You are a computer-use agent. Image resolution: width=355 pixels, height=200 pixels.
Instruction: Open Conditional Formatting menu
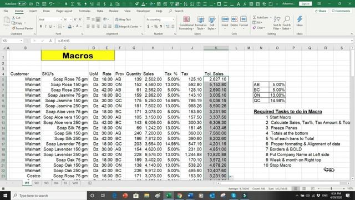coord(186,23)
